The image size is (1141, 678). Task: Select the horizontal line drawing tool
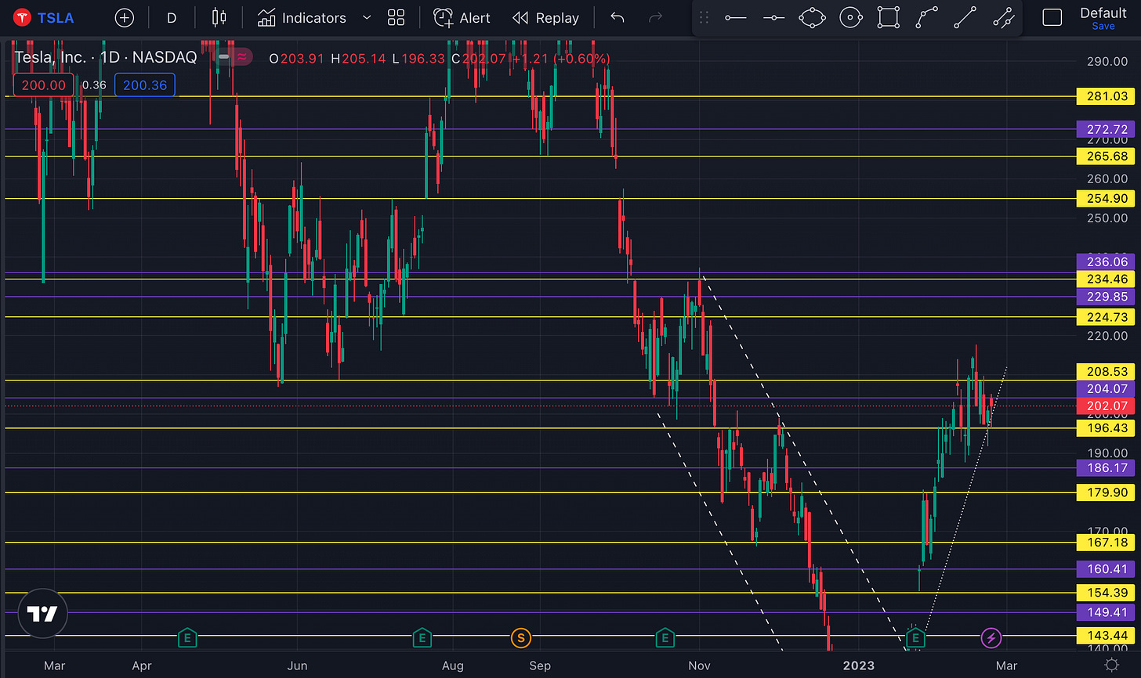click(x=736, y=17)
